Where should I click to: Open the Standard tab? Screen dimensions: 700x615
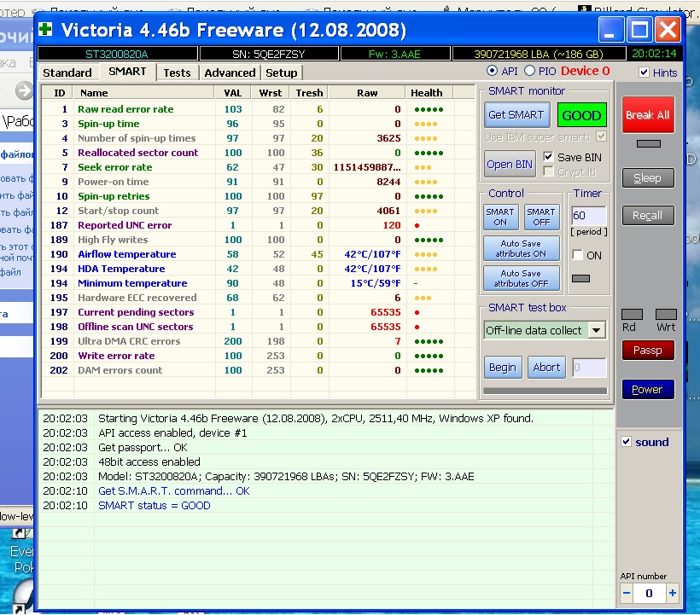(67, 73)
